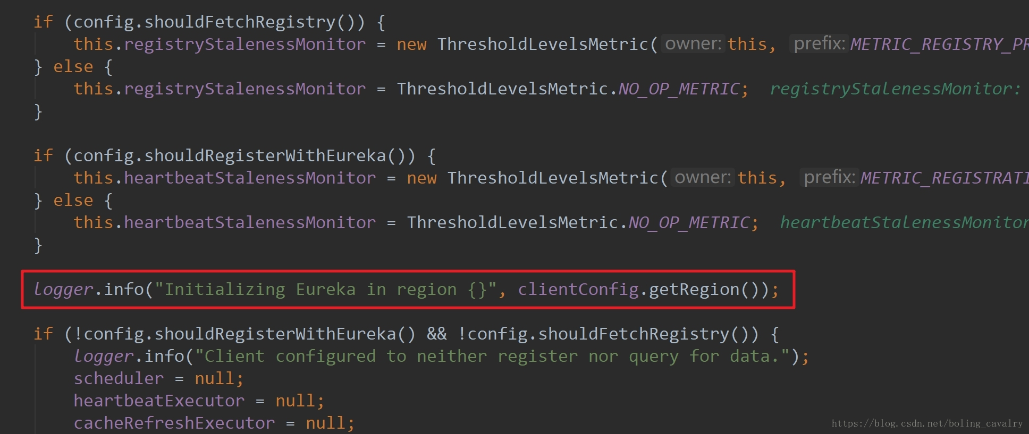1029x434 pixels.
Task: Click negated shouldRegisterWithEureka call before &&
Action: point(275,334)
